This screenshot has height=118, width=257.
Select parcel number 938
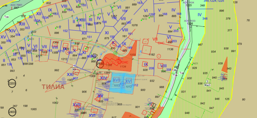coord(226,48)
